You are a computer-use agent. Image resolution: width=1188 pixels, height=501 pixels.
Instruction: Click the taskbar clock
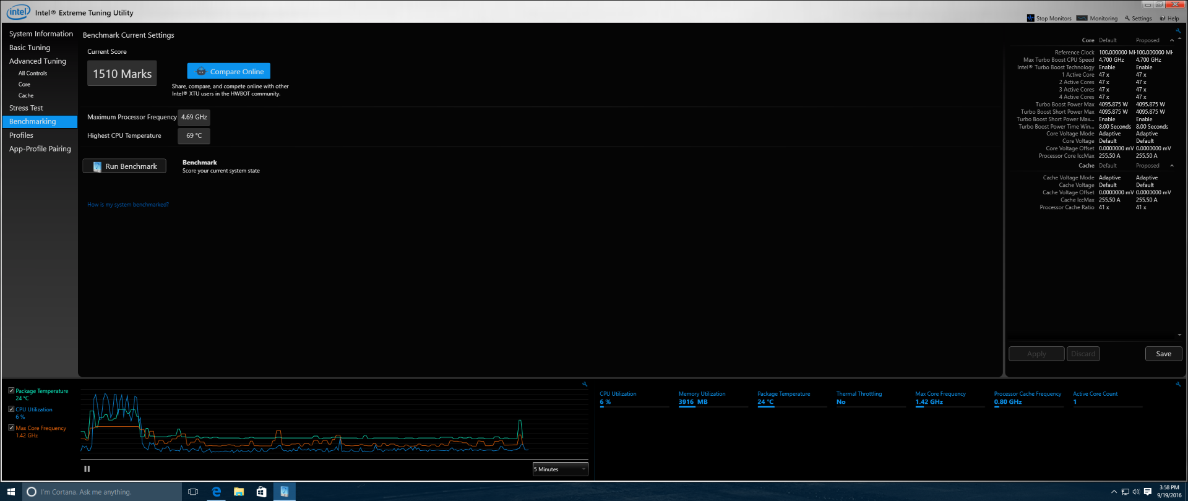1169,492
